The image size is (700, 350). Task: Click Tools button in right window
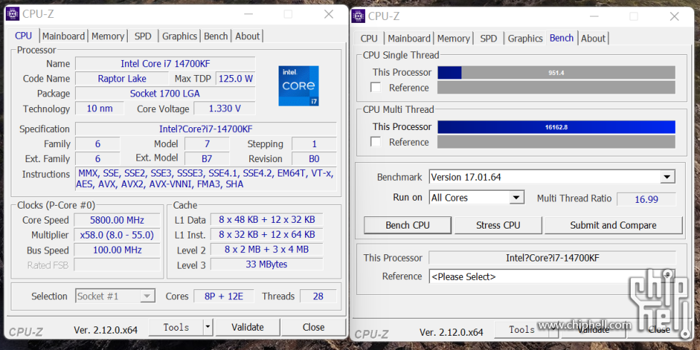point(521,330)
